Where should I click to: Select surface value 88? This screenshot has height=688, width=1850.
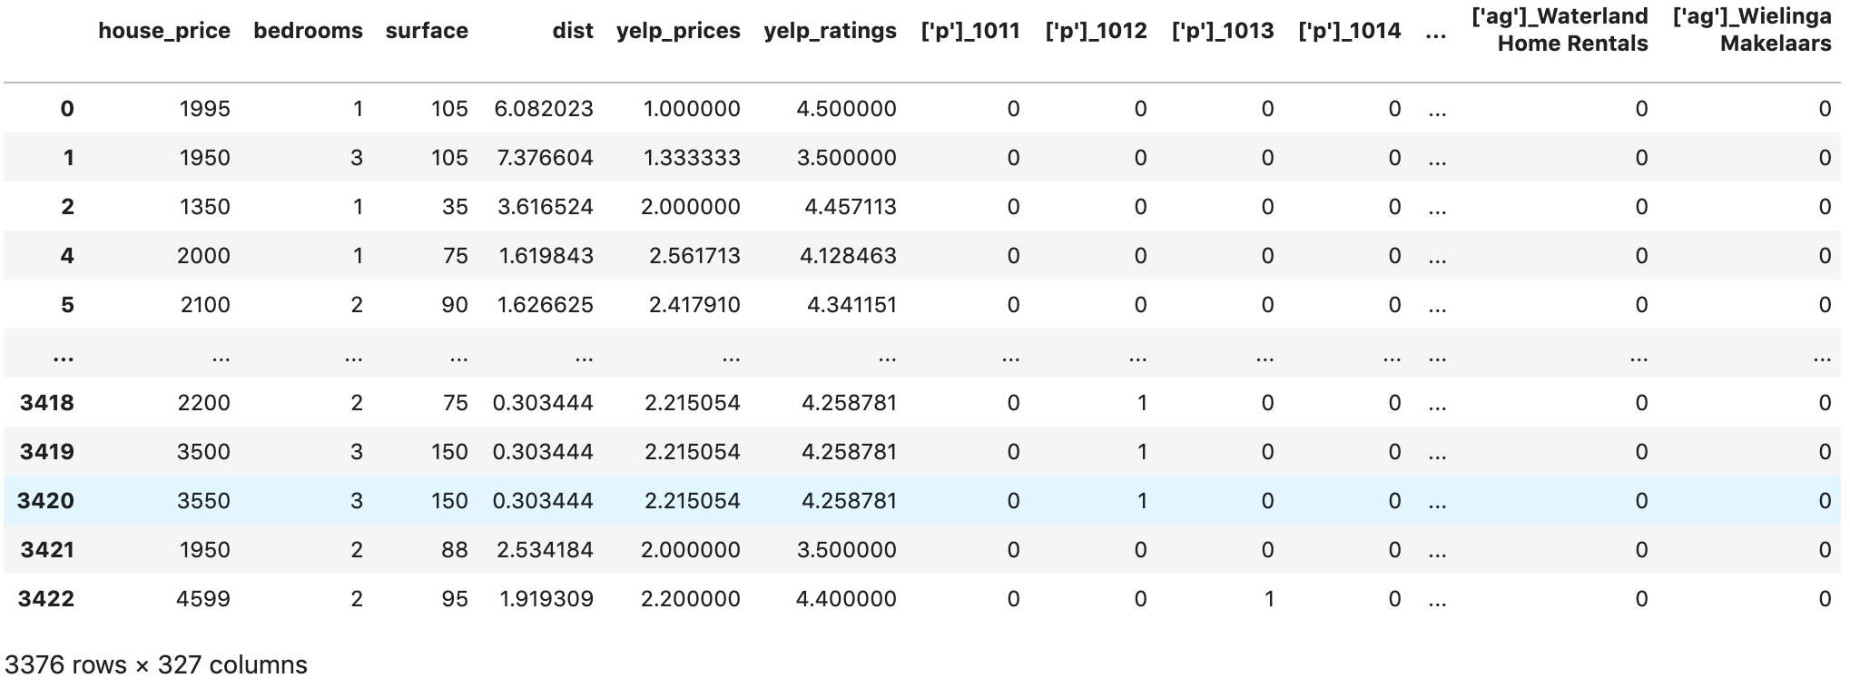[x=455, y=550]
